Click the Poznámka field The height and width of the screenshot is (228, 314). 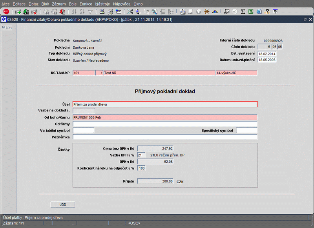point(165,137)
